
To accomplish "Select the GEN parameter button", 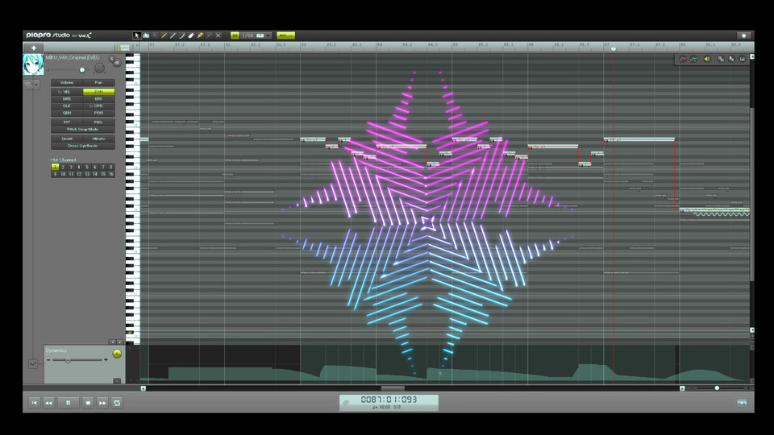I will coord(67,113).
